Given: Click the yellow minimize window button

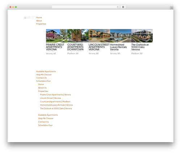Looking at the screenshot, I should coord(13,7).
